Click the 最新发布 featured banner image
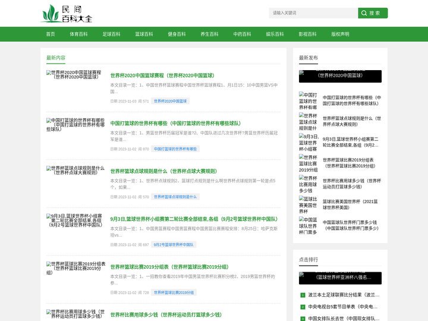428x321 pixels. [x=340, y=76]
